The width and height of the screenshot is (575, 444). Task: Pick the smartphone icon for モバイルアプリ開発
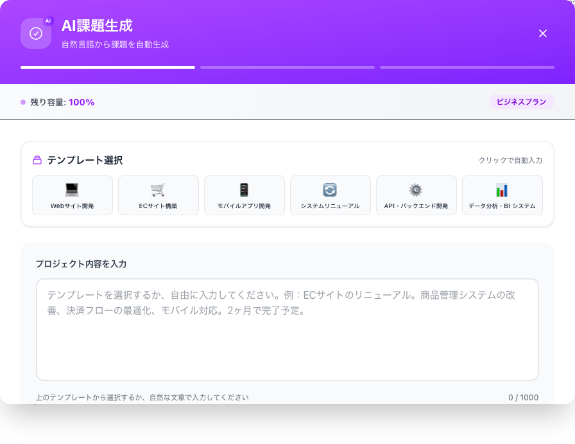tap(244, 190)
